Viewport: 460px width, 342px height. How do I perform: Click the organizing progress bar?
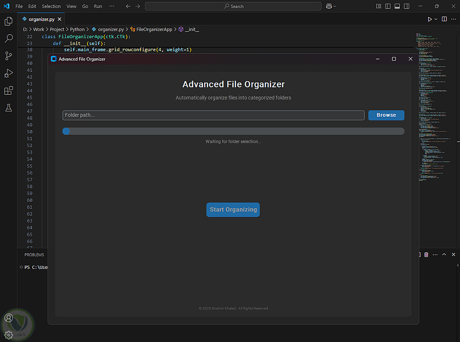pyautogui.click(x=233, y=131)
